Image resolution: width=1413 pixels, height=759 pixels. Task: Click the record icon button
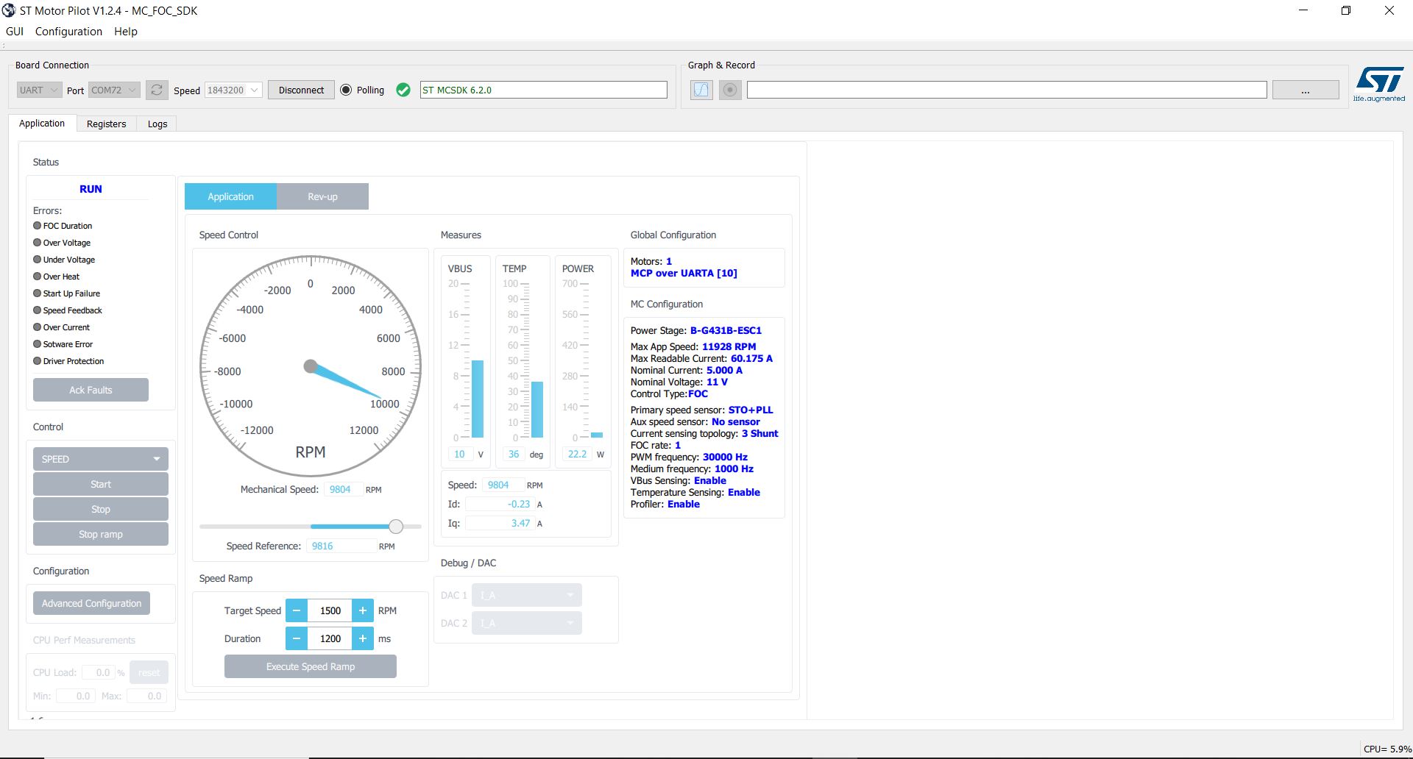729,90
